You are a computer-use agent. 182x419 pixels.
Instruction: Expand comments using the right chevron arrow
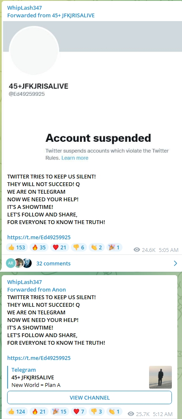(x=175, y=263)
